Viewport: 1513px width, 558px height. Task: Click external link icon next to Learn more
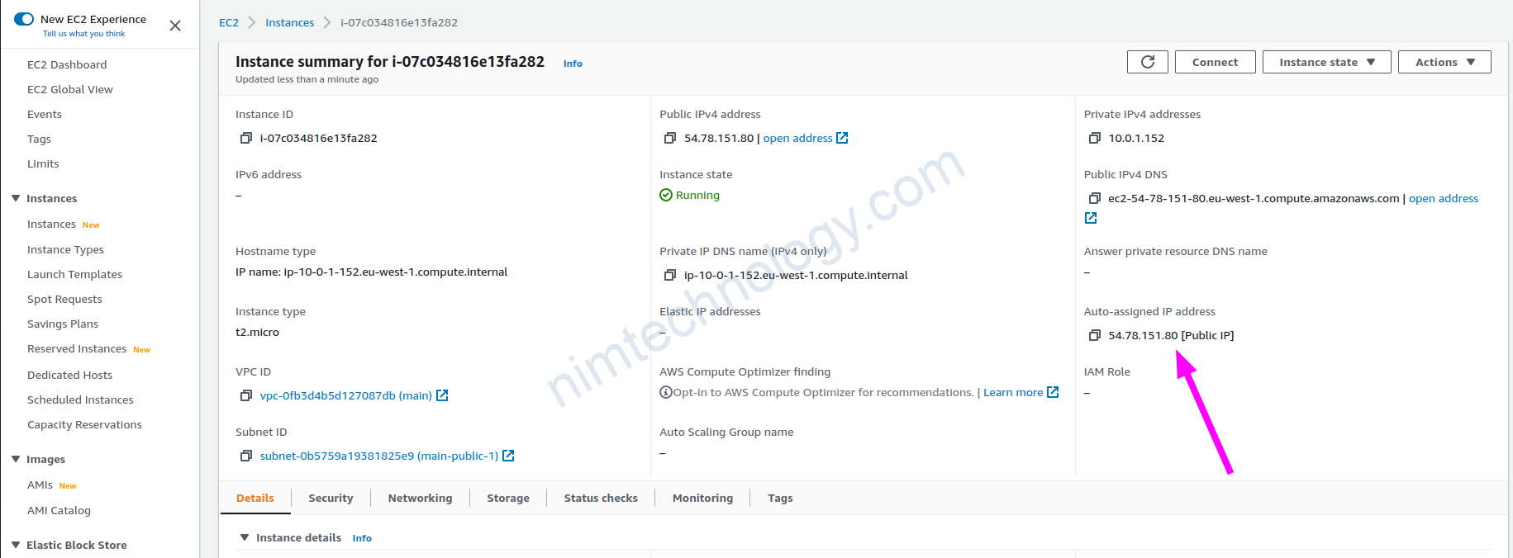1053,392
